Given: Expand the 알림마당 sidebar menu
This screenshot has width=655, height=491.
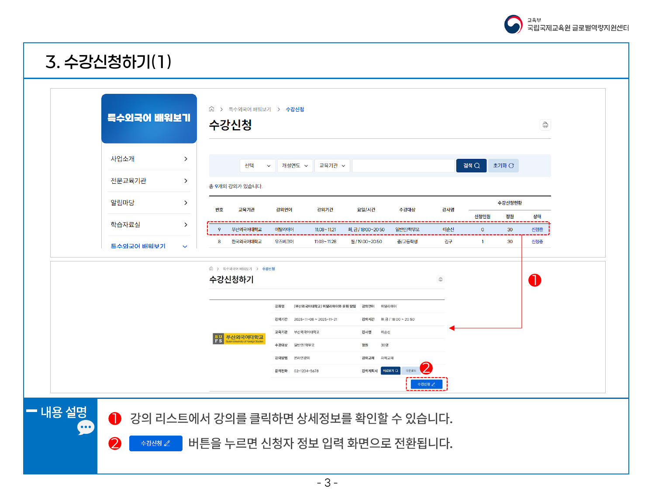Looking at the screenshot, I should click(149, 203).
